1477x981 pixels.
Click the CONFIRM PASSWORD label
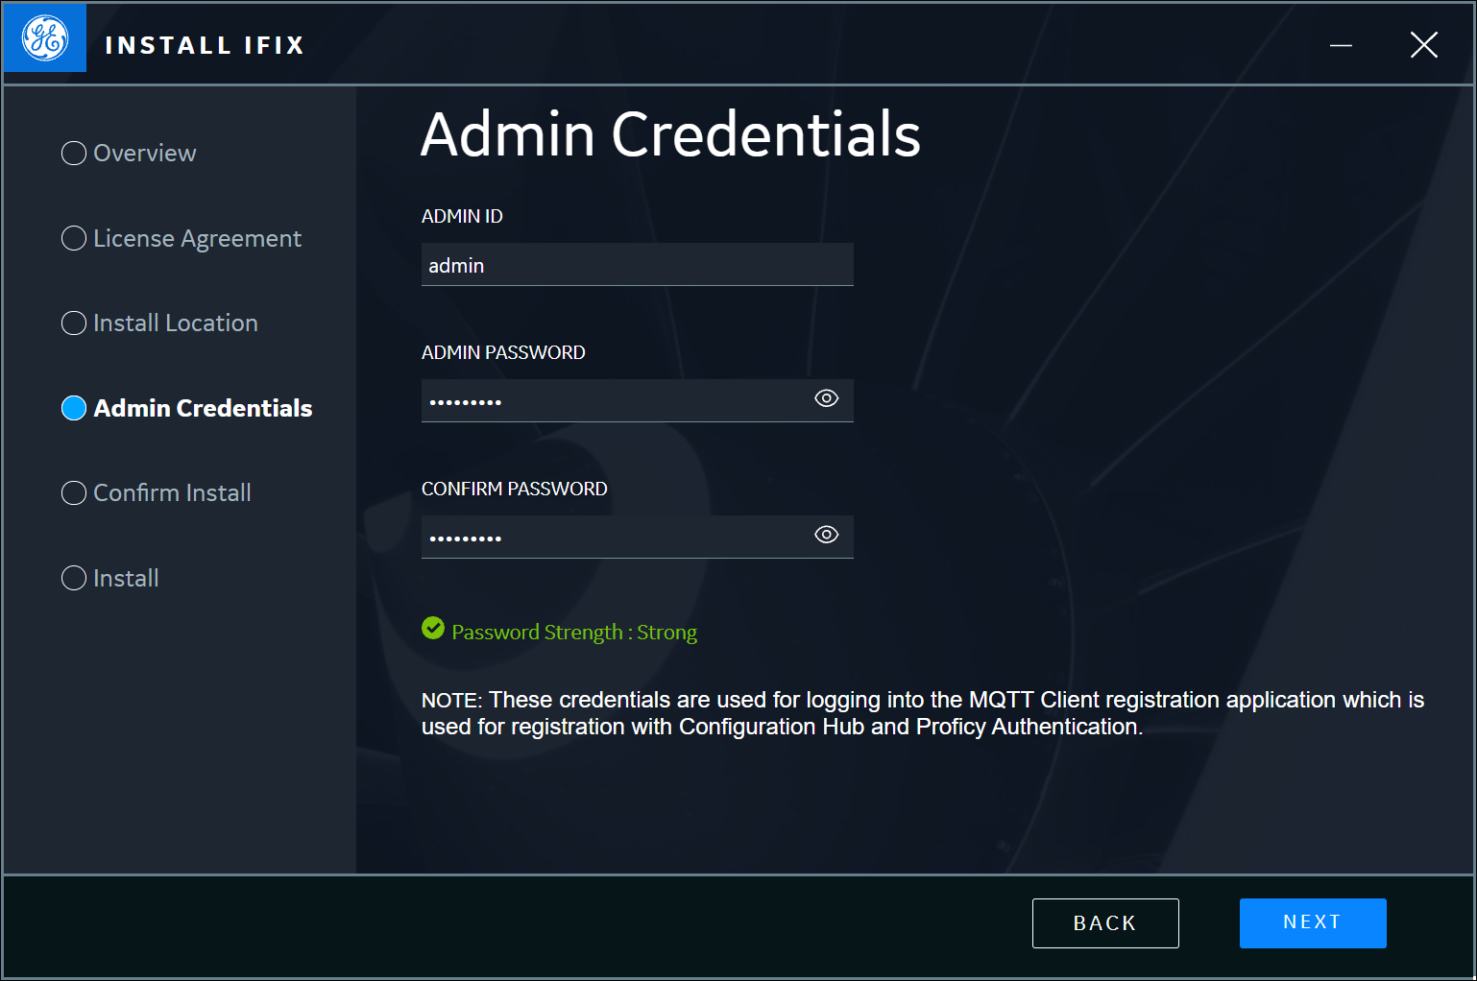(x=515, y=489)
